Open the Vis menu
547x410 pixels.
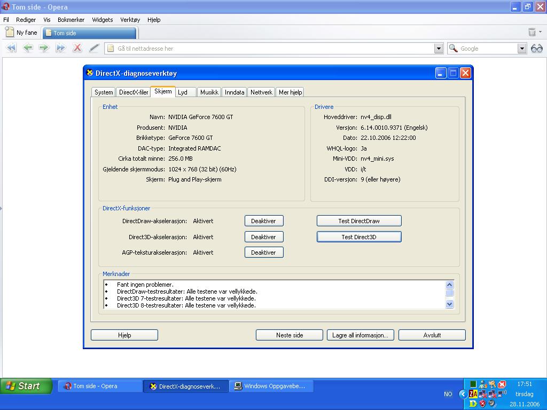click(47, 20)
